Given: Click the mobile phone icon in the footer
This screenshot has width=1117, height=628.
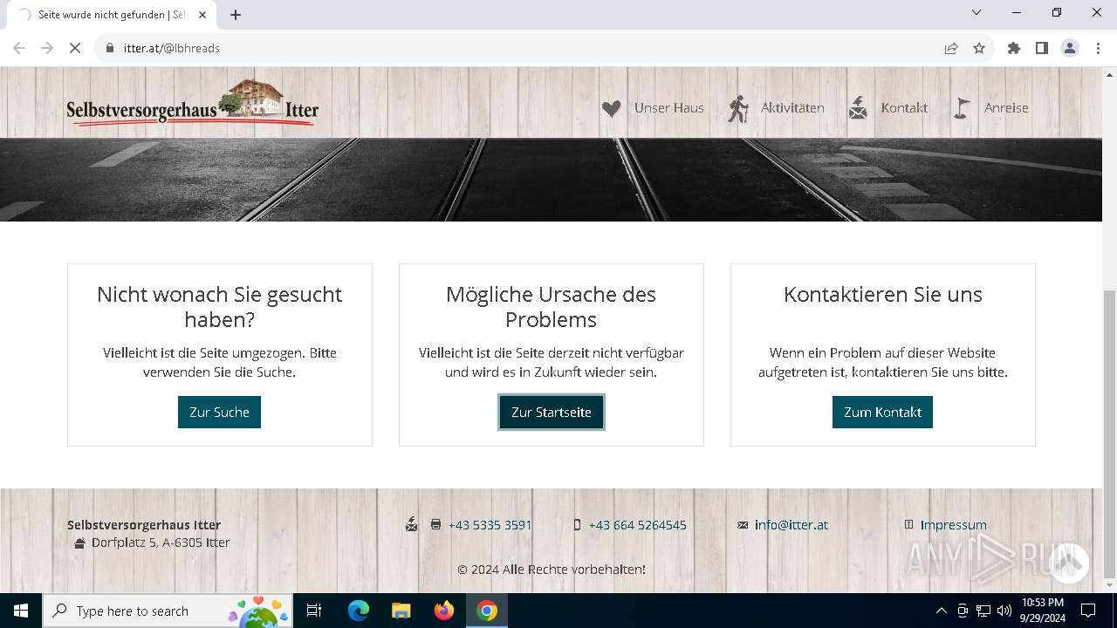Looking at the screenshot, I should (x=577, y=525).
